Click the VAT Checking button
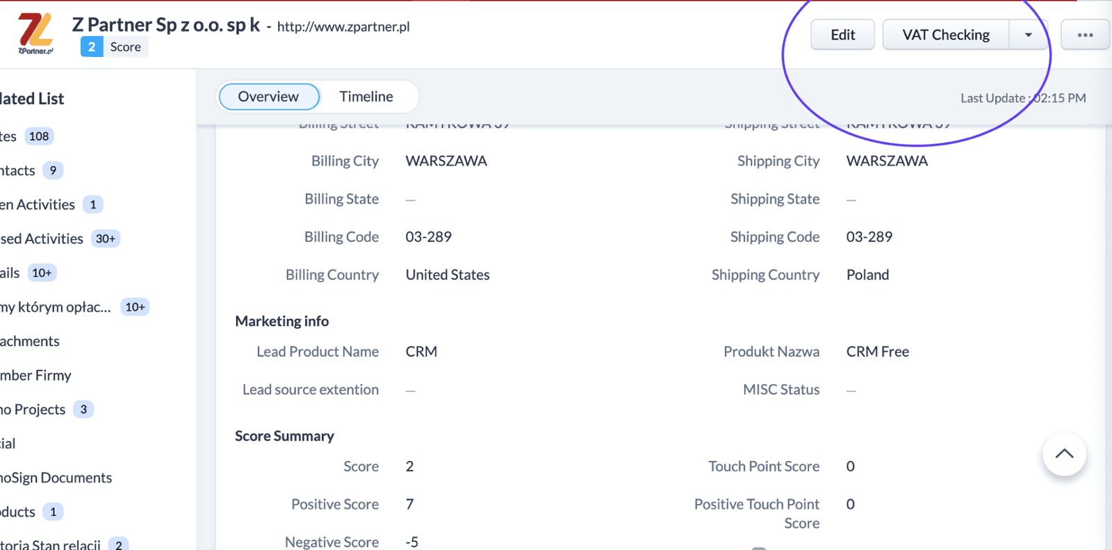This screenshot has height=550, width=1112. tap(946, 35)
